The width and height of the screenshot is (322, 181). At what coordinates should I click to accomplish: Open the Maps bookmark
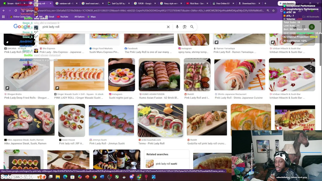(92, 17)
